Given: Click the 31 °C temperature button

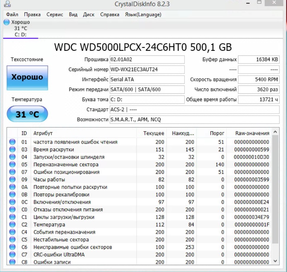Looking at the screenshot, I should (x=27, y=114).
